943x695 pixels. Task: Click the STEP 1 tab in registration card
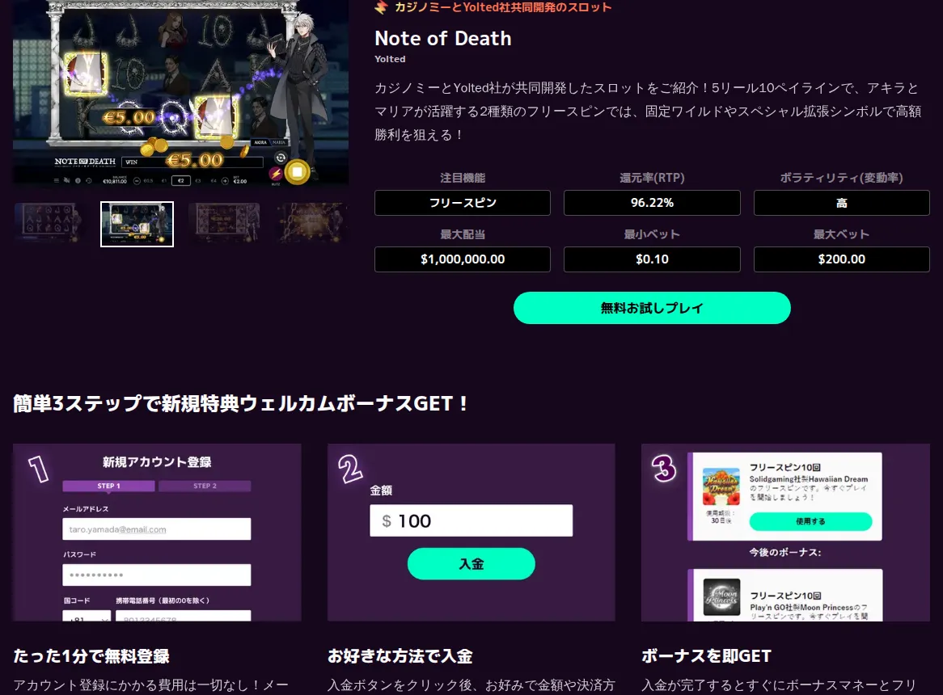tap(109, 486)
